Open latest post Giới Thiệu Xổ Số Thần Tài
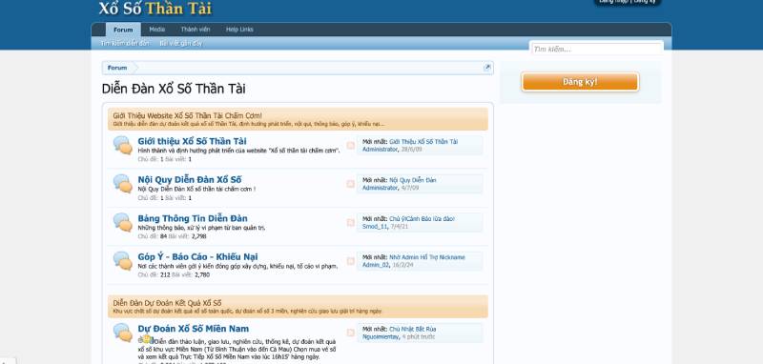 point(423,141)
